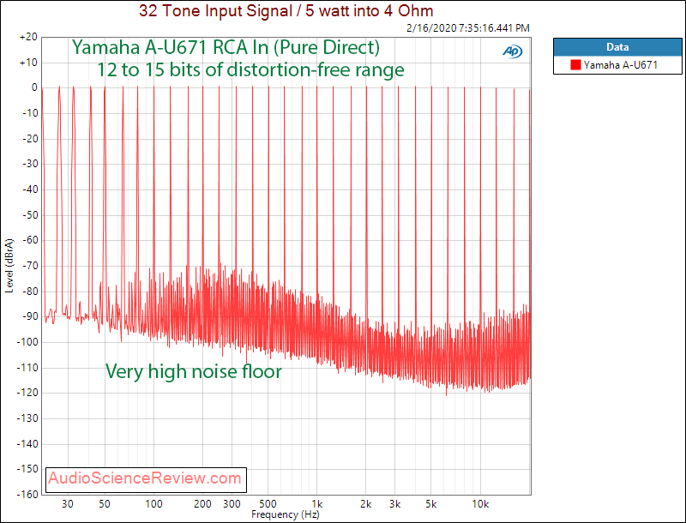Select the -140 level axis tick label
This screenshot has width=686, height=523.
(x=27, y=444)
